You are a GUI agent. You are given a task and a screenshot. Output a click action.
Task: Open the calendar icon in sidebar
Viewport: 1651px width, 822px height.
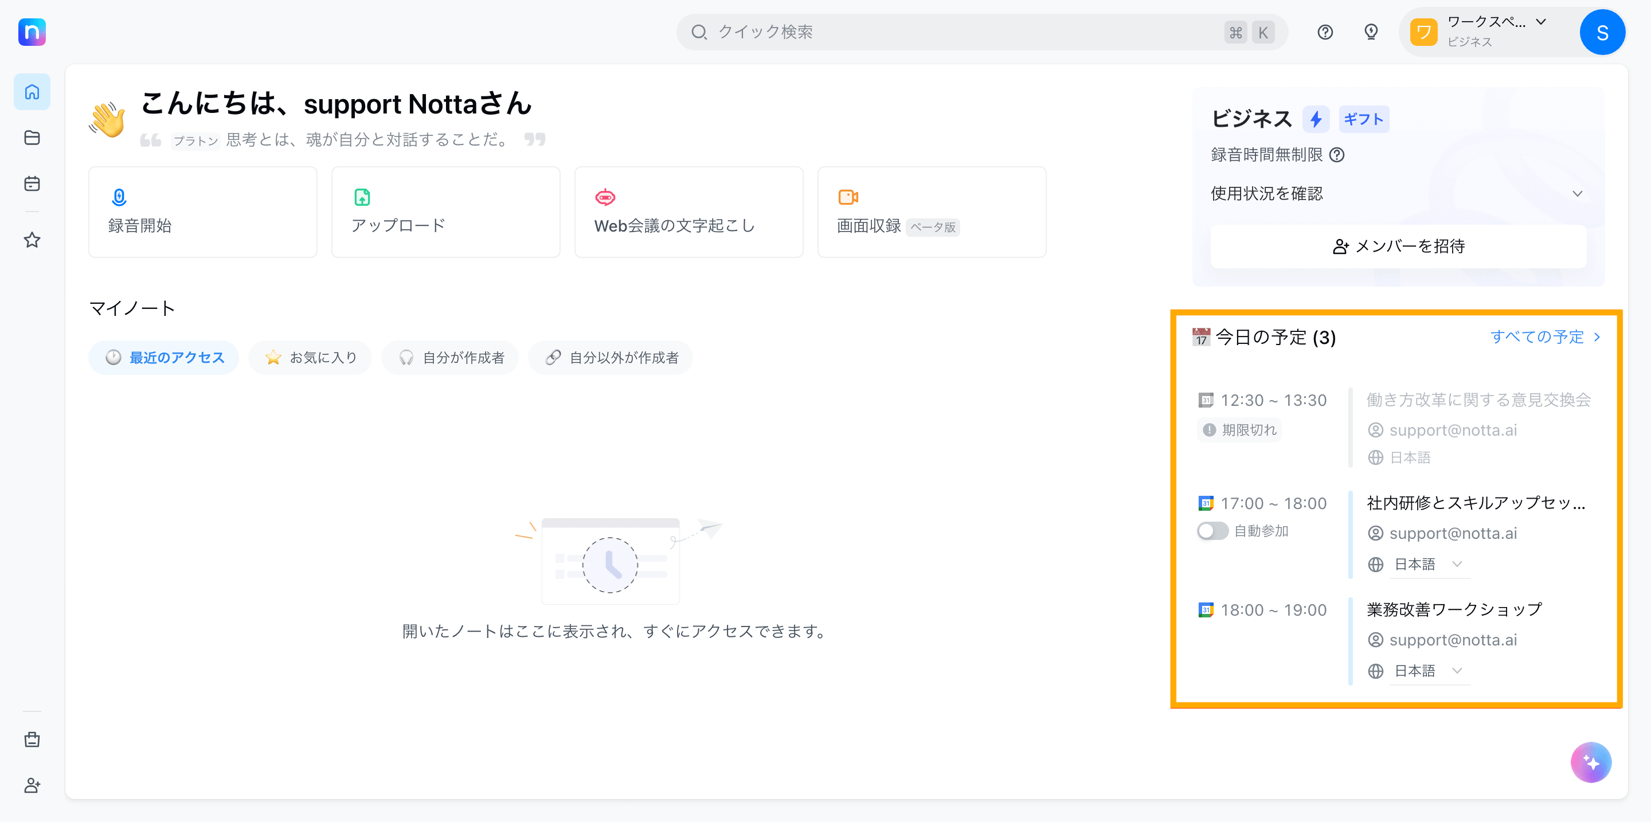[32, 184]
